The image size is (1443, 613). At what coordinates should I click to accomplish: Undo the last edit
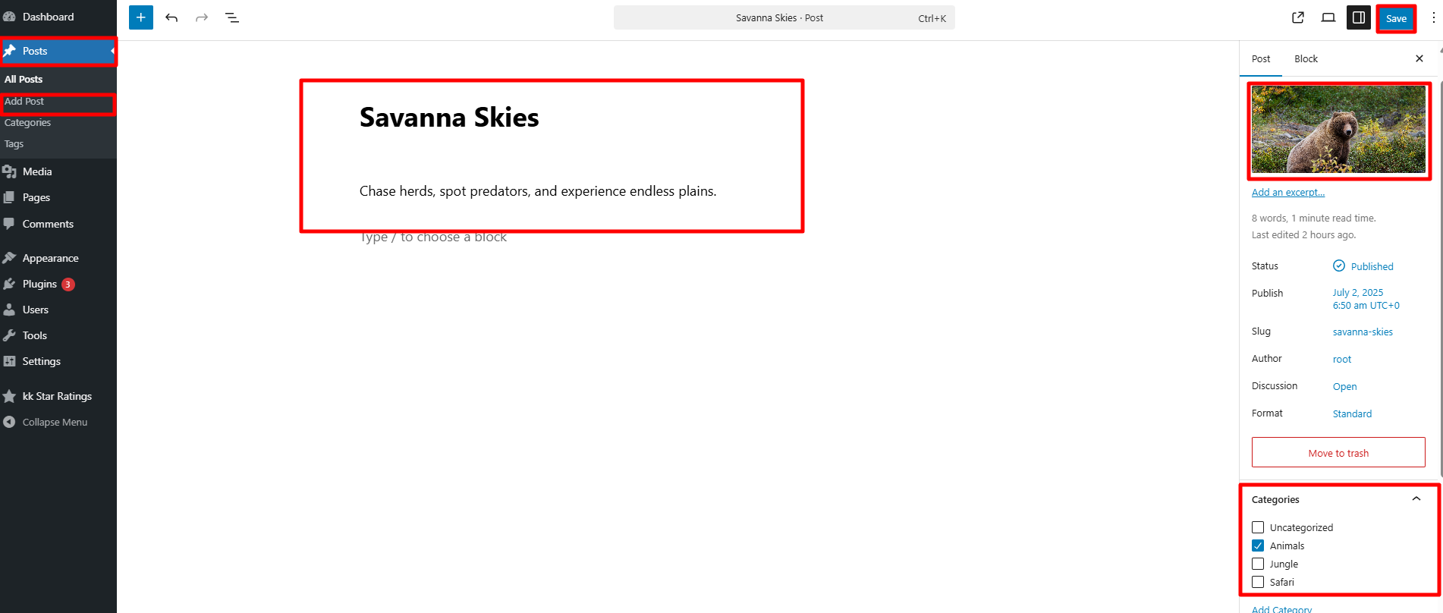171,17
